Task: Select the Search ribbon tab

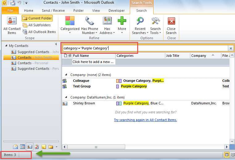Action: 142,11
